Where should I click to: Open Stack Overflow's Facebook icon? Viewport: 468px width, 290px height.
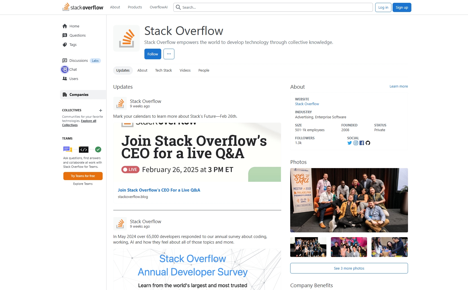[x=362, y=143]
